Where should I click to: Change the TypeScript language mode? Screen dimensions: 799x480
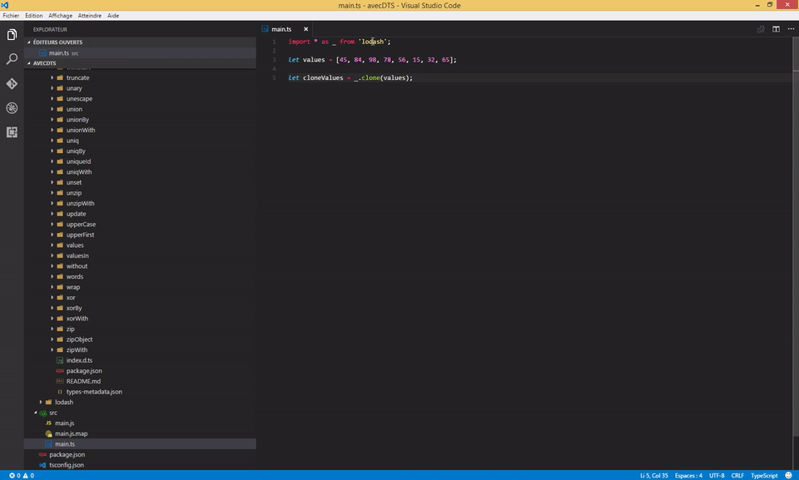pyautogui.click(x=762, y=474)
